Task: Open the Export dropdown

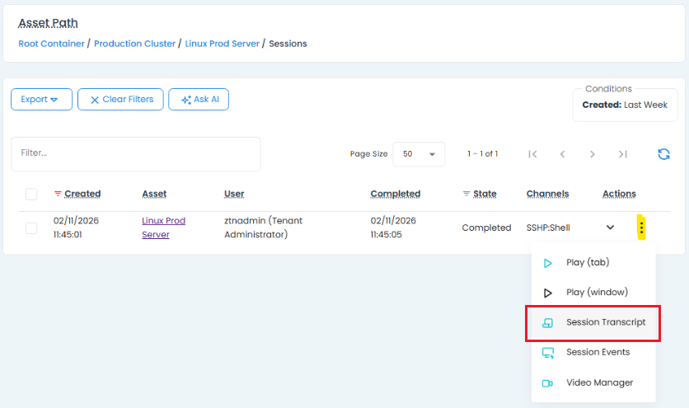Action: click(x=41, y=100)
